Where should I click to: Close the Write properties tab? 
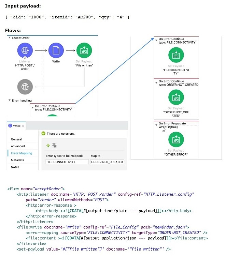click(x=23, y=126)
